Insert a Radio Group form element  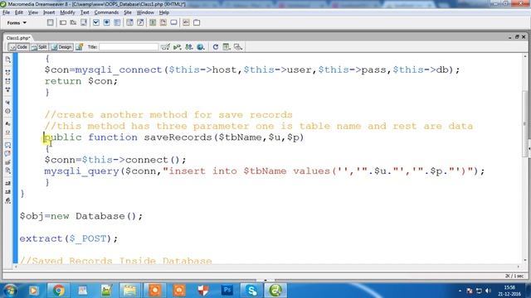(117, 22)
